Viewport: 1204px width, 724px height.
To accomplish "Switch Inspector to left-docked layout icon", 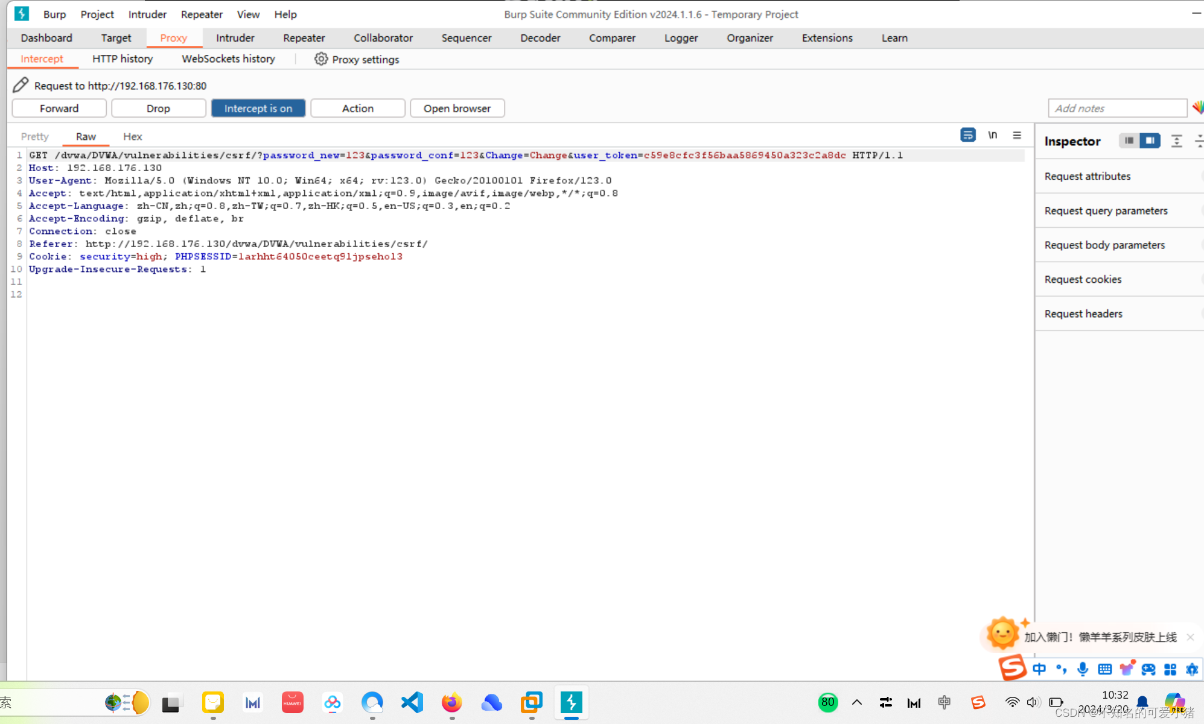I will (1129, 140).
